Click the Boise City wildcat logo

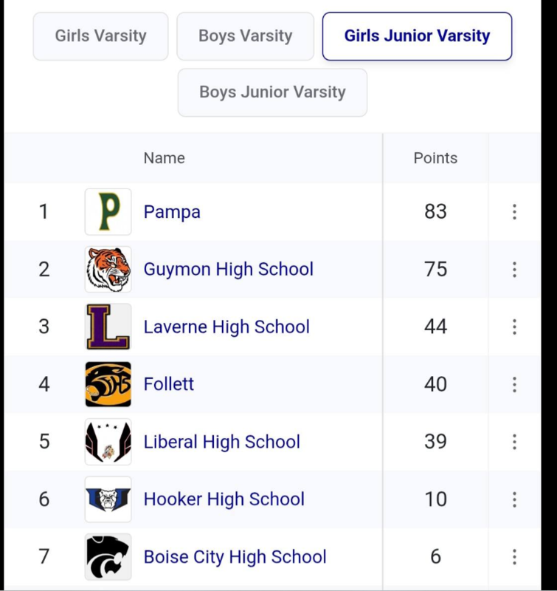pyautogui.click(x=108, y=556)
